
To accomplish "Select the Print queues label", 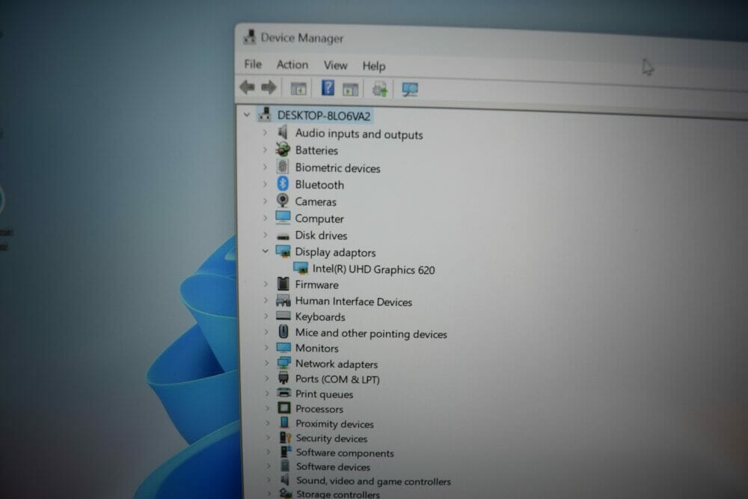I will click(x=324, y=394).
